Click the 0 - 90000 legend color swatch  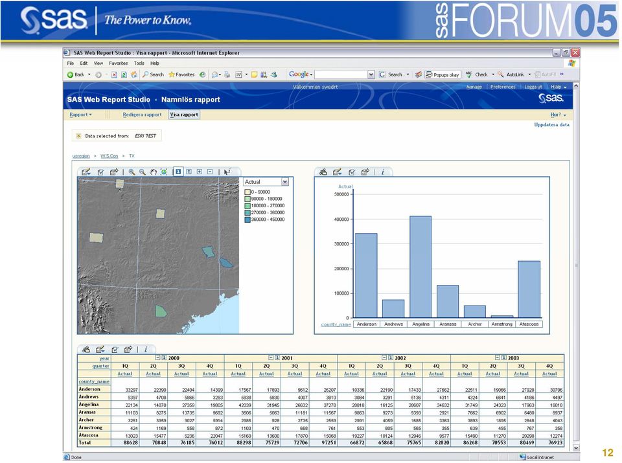(x=248, y=192)
